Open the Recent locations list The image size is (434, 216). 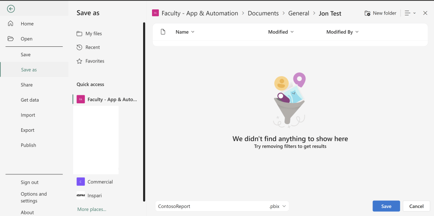[x=93, y=47]
